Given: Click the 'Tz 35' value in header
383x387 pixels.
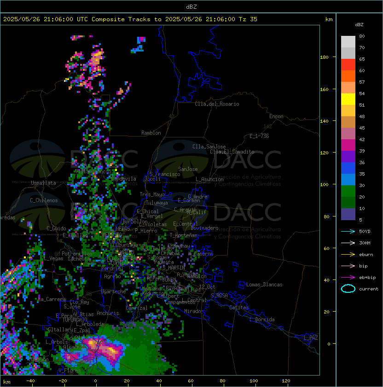Looking at the screenshot, I should (x=248, y=19).
